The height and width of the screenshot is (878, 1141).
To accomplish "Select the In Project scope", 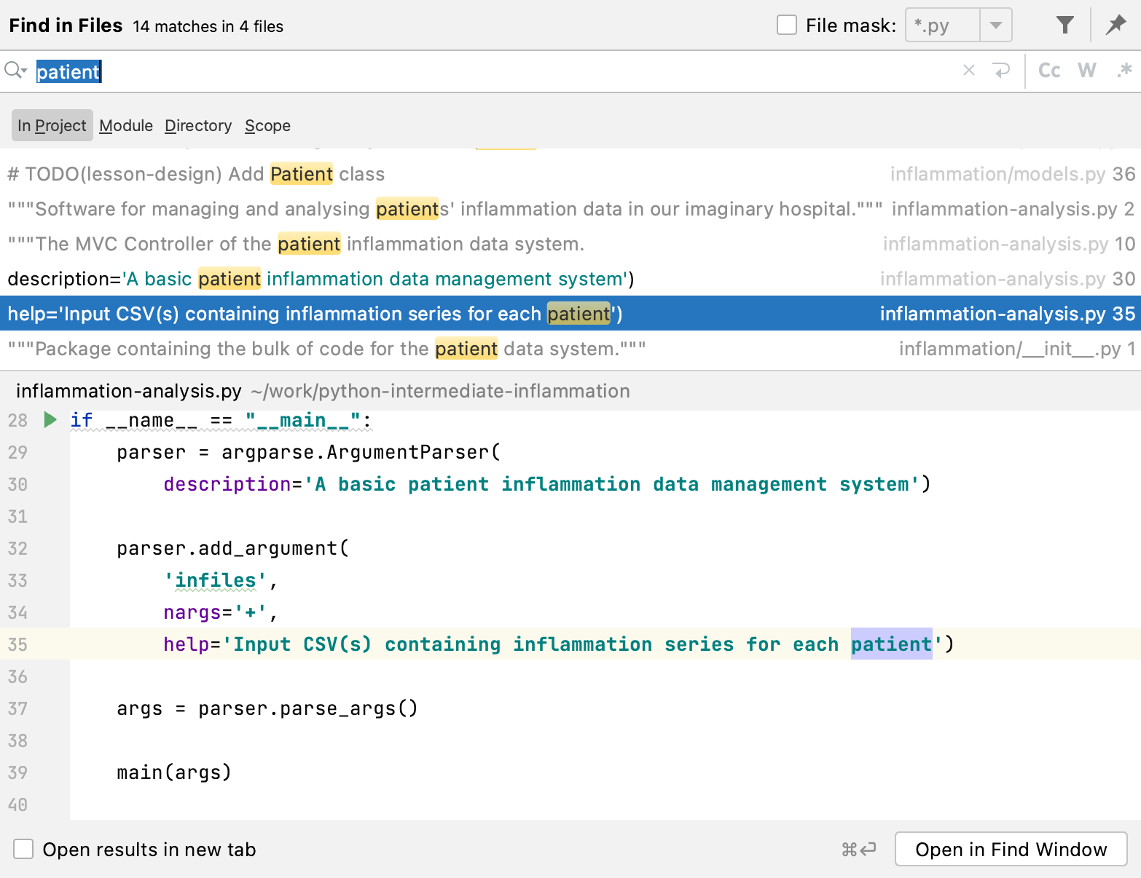I will [x=52, y=125].
